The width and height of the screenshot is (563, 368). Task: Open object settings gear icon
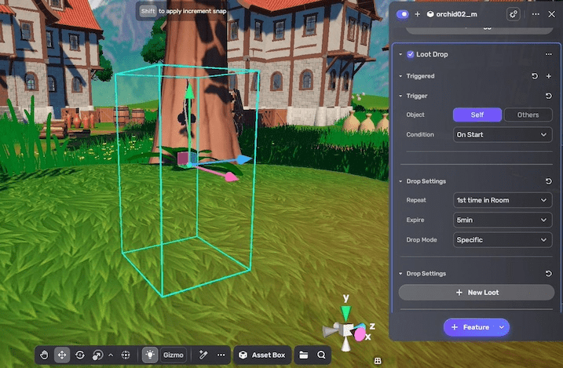pos(514,14)
